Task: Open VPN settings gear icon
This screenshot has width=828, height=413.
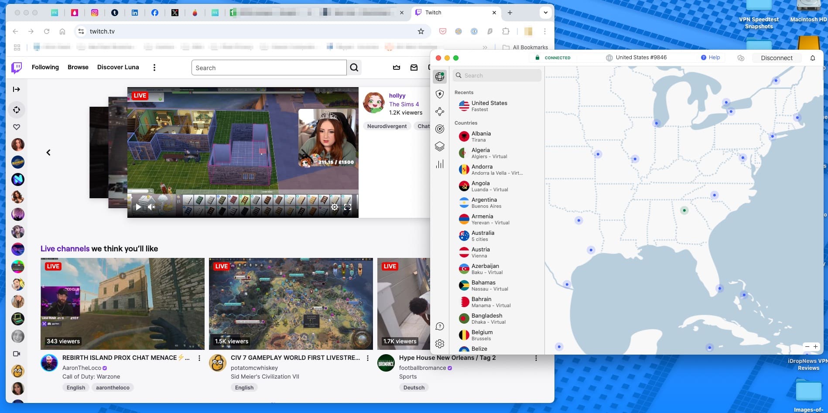Action: point(440,344)
